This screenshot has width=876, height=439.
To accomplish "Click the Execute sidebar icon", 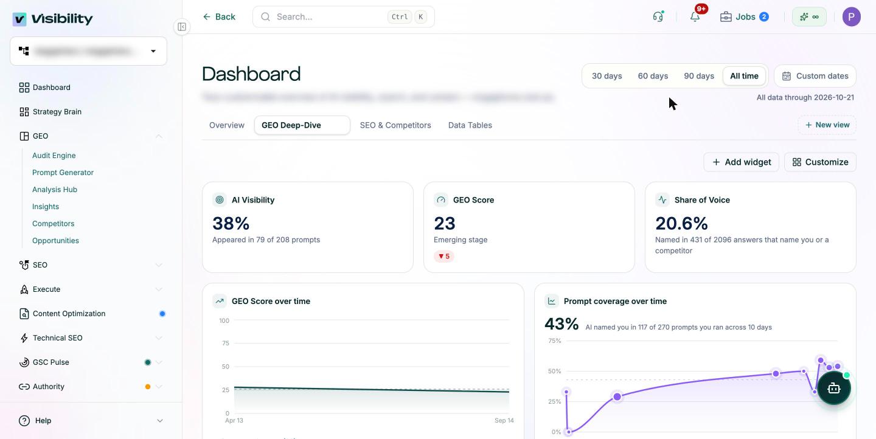I will pos(24,289).
